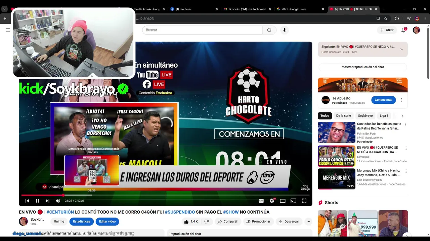The image size is (430, 241).
Task: Click the Buscar search field
Action: pos(202,30)
